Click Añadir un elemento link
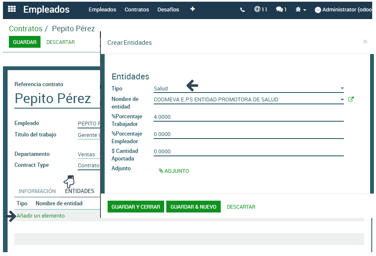The image size is (376, 256). pos(41,216)
